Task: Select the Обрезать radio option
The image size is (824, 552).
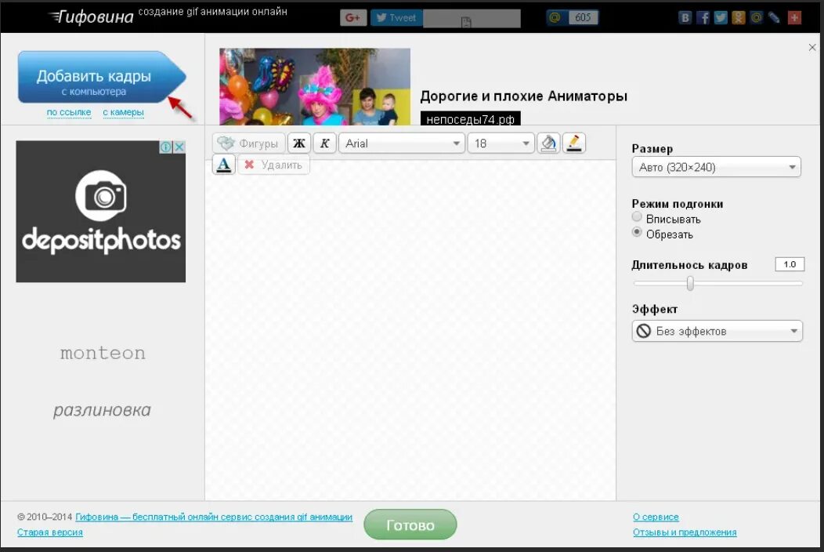Action: [x=637, y=232]
